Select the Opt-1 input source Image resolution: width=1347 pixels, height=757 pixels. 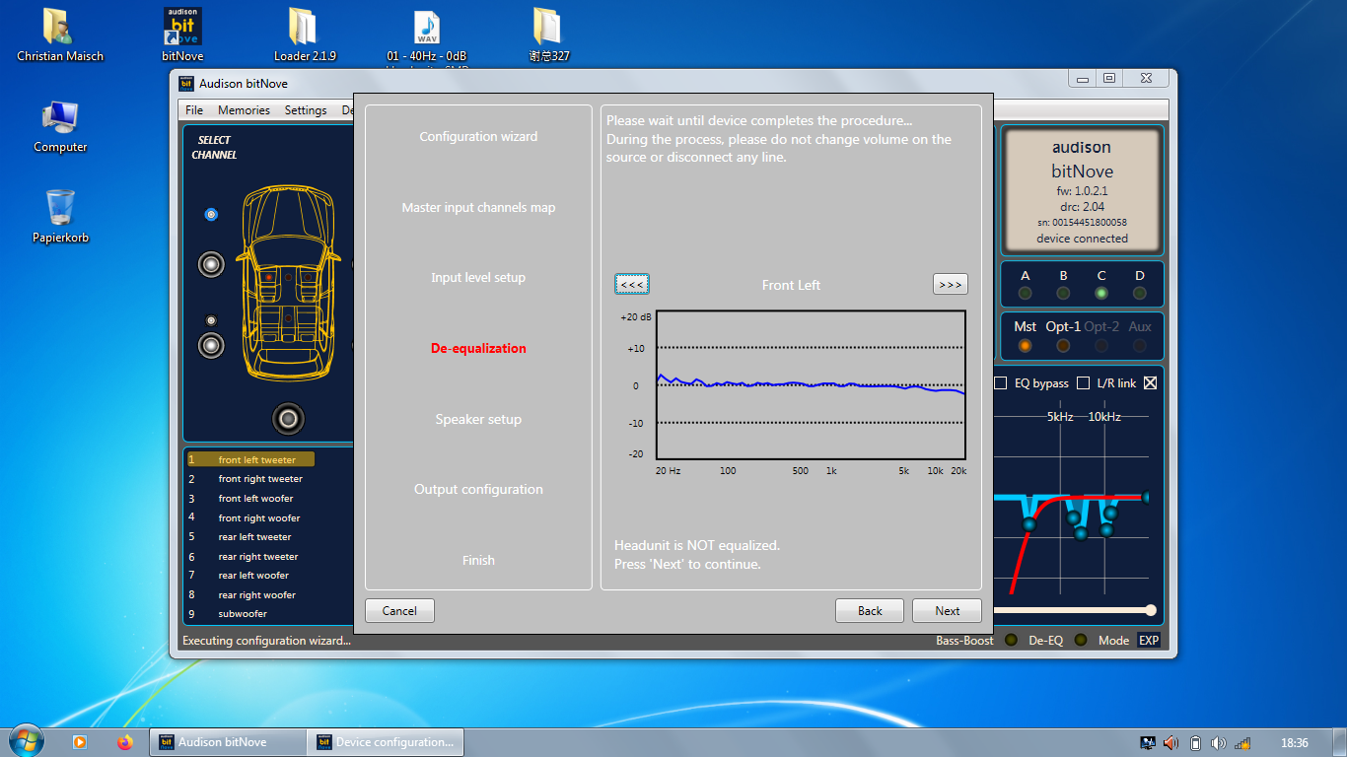coord(1063,345)
